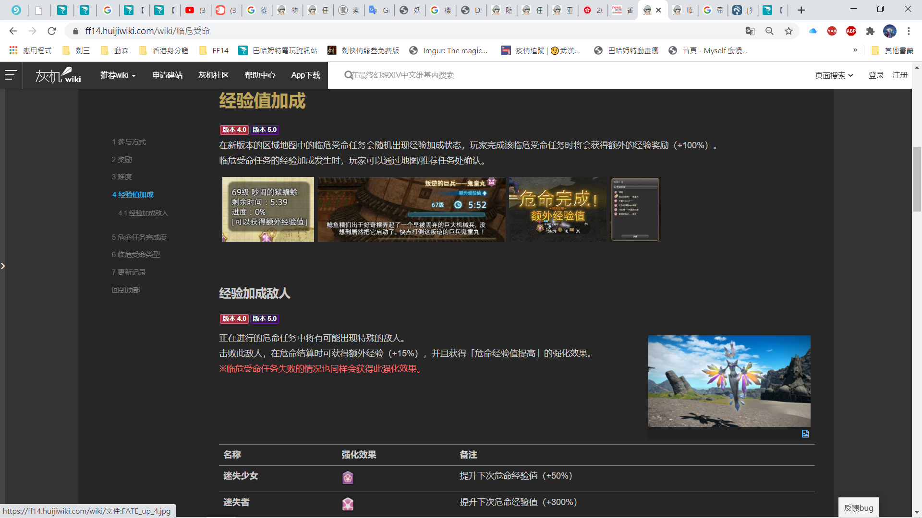Image resolution: width=922 pixels, height=518 pixels.
Task: Switch to the YouTube browser tab
Action: point(195,10)
